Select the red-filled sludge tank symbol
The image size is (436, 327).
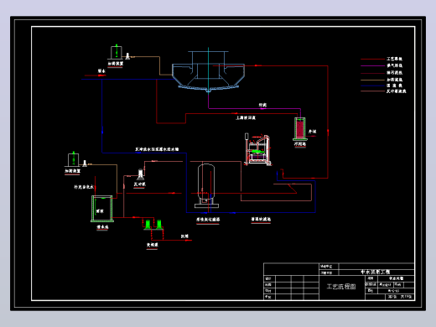[300, 129]
